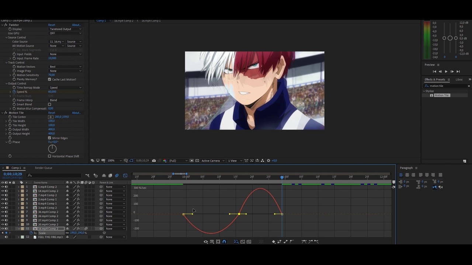Viewport: 472px width, 265px height.
Task: Enable Motion Blur switch in timeline header
Action: pos(117,176)
